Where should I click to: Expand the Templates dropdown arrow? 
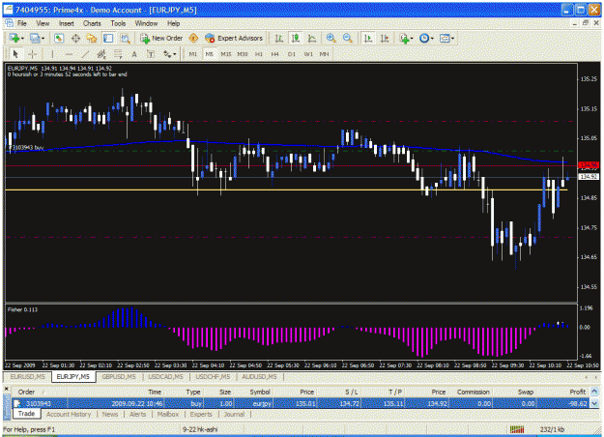[x=452, y=38]
